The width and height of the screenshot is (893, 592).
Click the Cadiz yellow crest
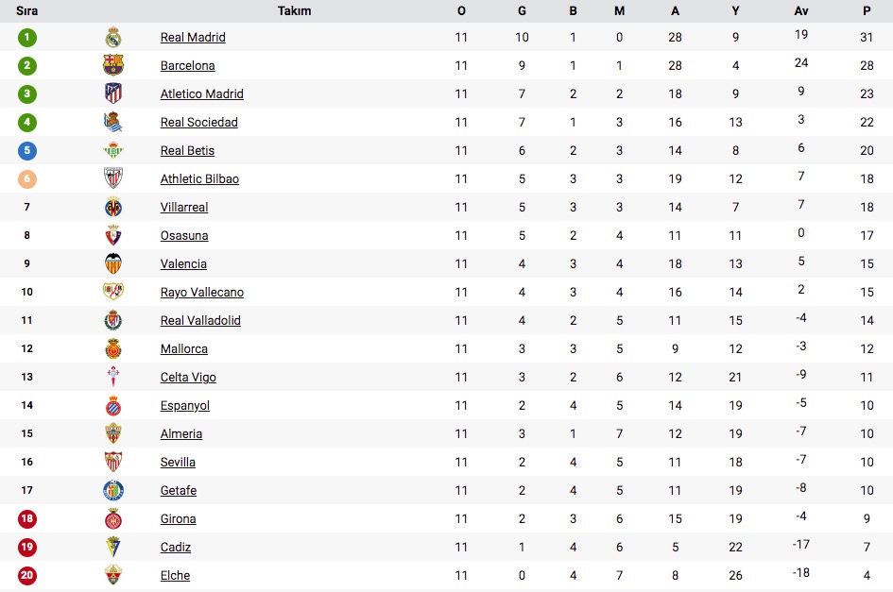[113, 547]
